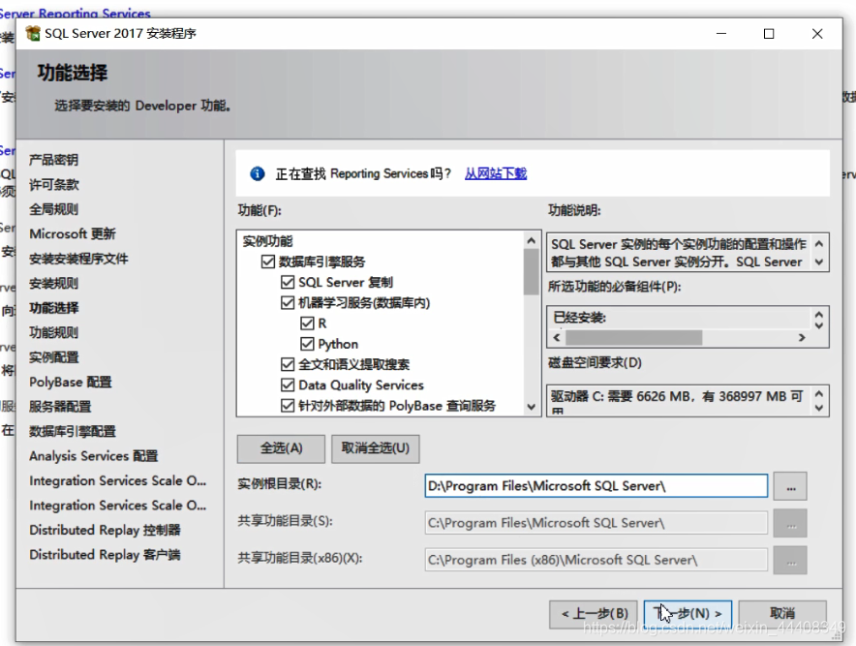Click disk space box scroll down arrow
Viewport: 856px width, 646px height.
[x=819, y=408]
